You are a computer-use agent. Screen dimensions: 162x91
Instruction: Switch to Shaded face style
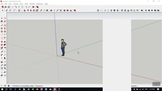(111, 10)
